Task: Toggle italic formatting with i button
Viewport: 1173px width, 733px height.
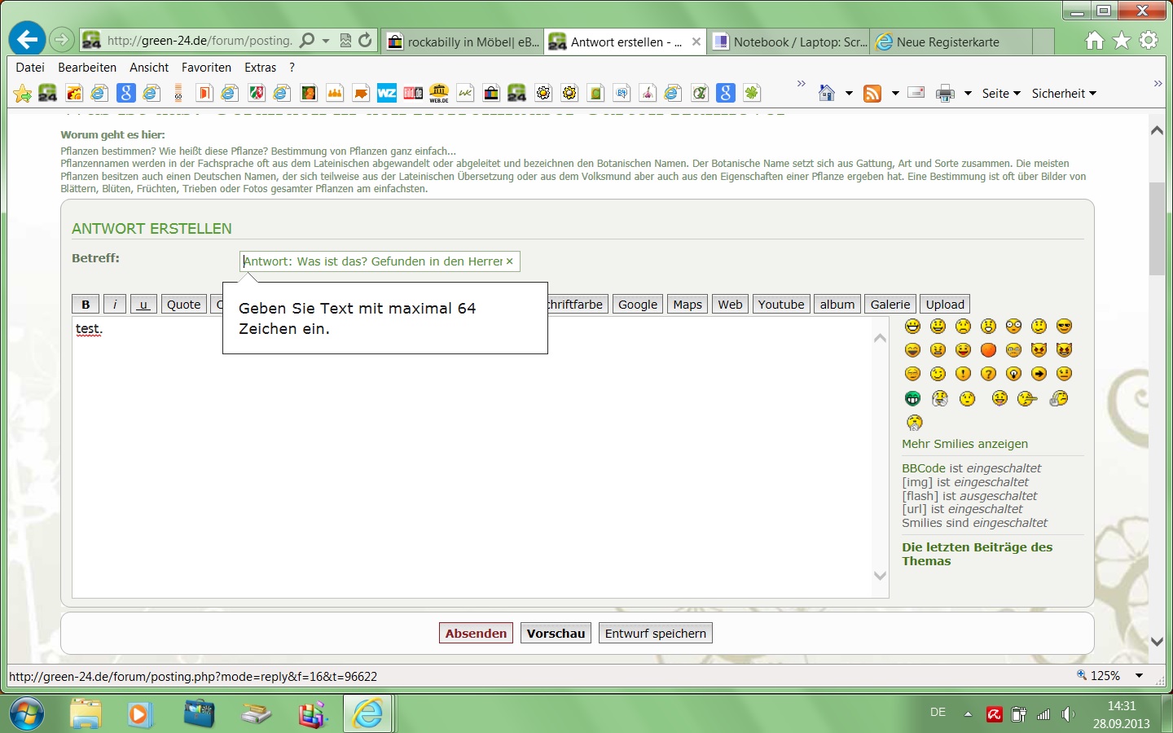Action: 115,305
